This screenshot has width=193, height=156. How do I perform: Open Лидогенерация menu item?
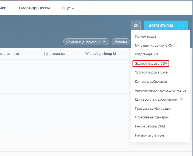pyautogui.click(x=146, y=54)
